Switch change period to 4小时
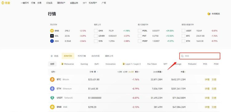 (125, 72)
